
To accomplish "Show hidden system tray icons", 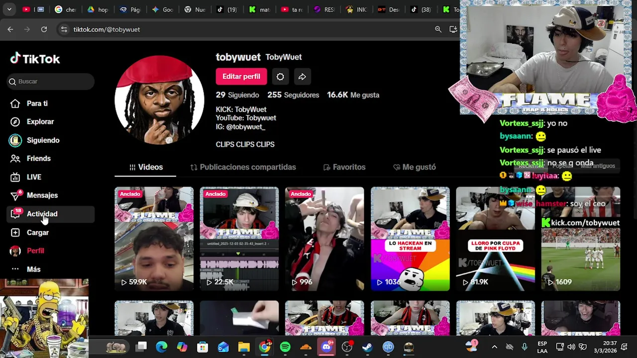I will (x=494, y=347).
